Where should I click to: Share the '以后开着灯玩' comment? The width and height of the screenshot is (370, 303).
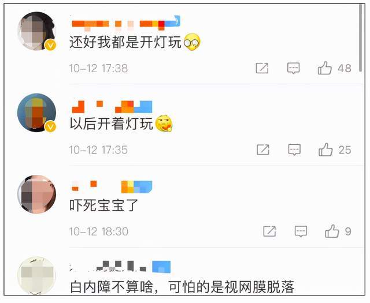[x=263, y=149]
